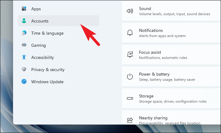This screenshot has height=133, width=221.
Task: Open the Storage settings title
Action: (146, 96)
